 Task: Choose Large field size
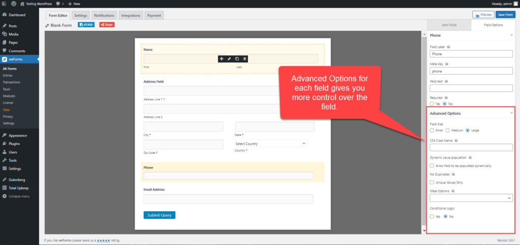point(468,130)
